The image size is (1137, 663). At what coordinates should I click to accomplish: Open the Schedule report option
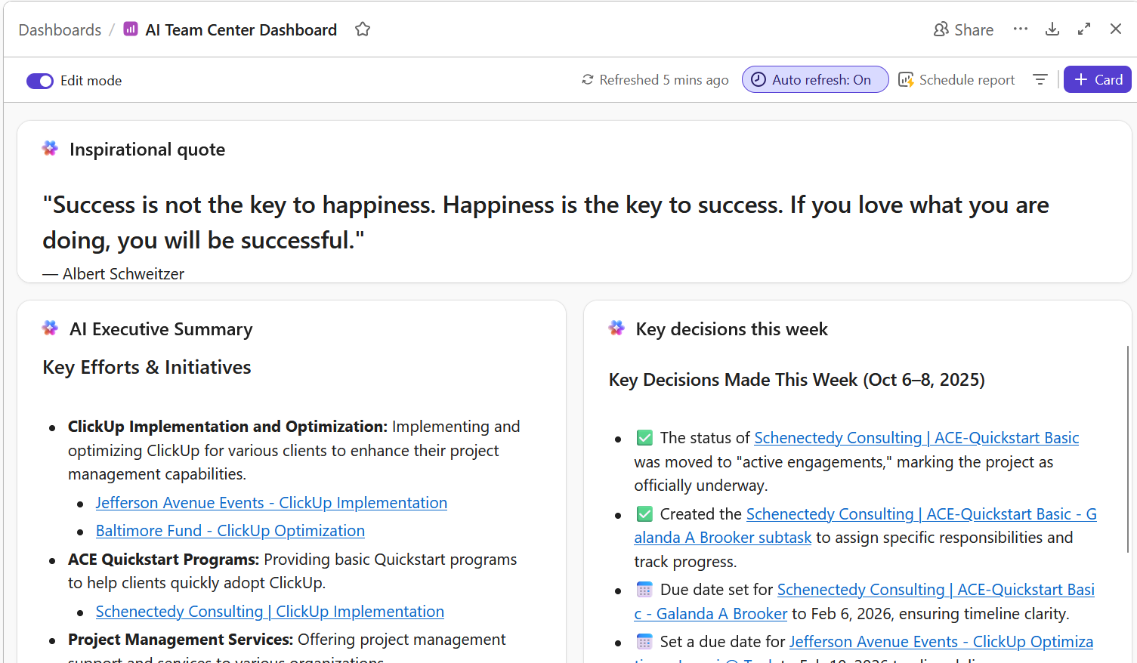point(956,80)
